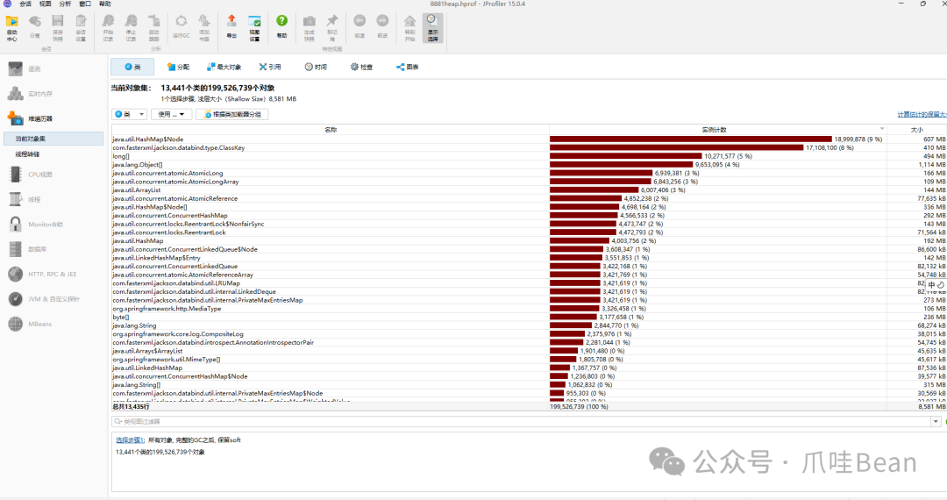947x500 pixels.
Task: Select the java.util.concurrent.atomic.AtomicLong row
Action: click(529, 173)
